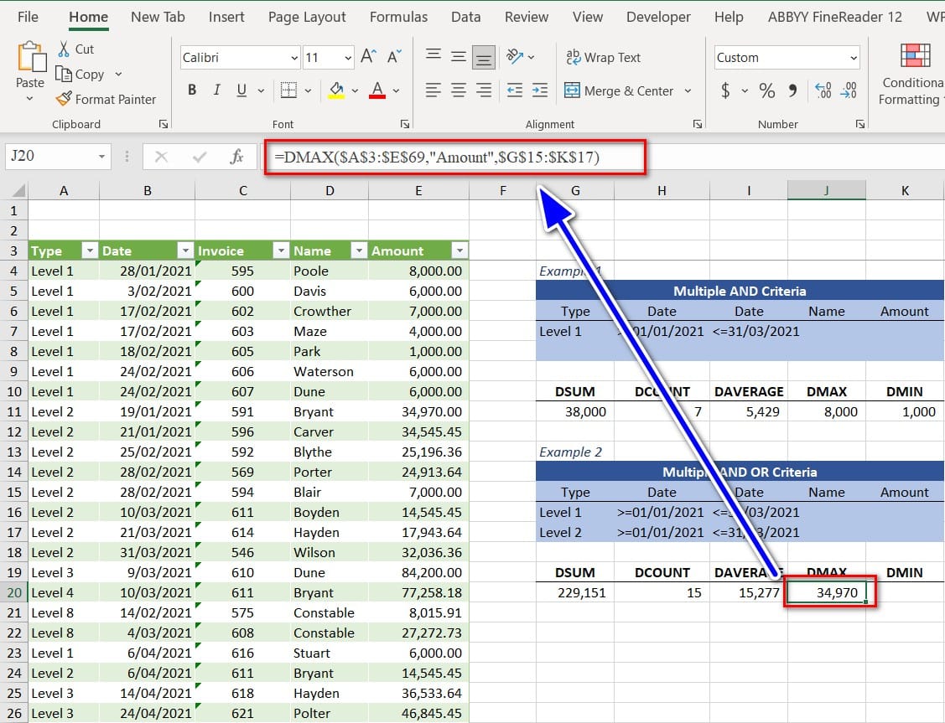Switch to the Page Layout tab
The height and width of the screenshot is (723, 945).
pos(307,17)
